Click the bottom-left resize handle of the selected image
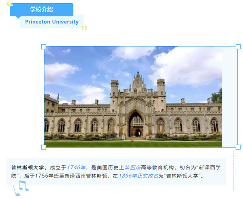 (x=44, y=147)
